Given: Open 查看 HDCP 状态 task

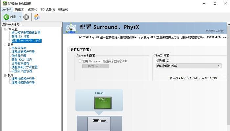Looking at the screenshot, I should tap(22, 60).
